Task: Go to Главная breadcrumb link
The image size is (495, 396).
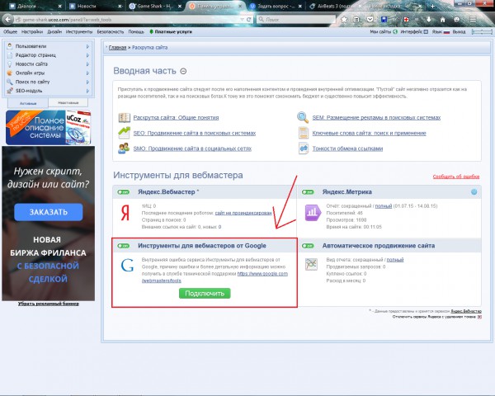Action: pos(117,48)
